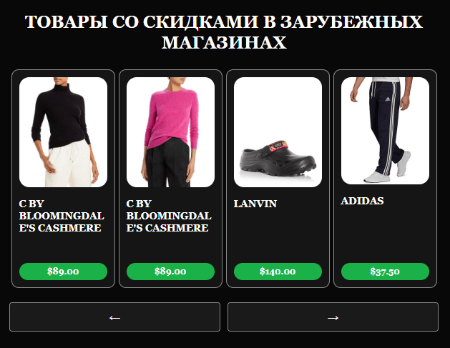The height and width of the screenshot is (348, 450).
Task: Select the LANVIN brand title
Action: (255, 204)
